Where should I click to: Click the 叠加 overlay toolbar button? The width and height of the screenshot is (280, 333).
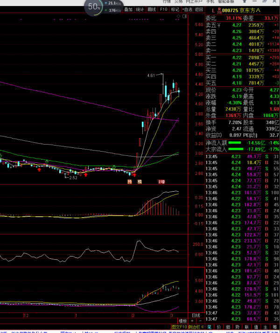128,9
